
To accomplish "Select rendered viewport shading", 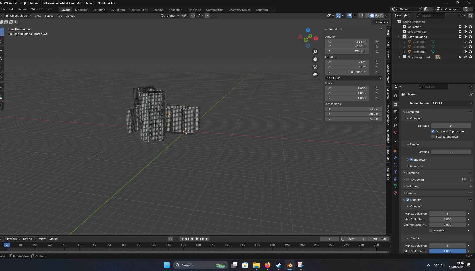I will (382, 16).
